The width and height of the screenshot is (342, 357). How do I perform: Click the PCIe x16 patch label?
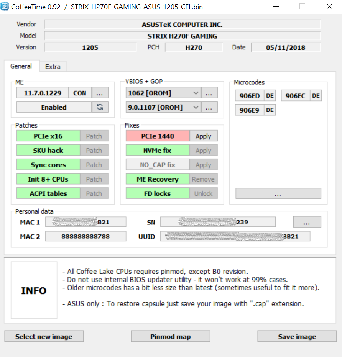[x=48, y=136]
